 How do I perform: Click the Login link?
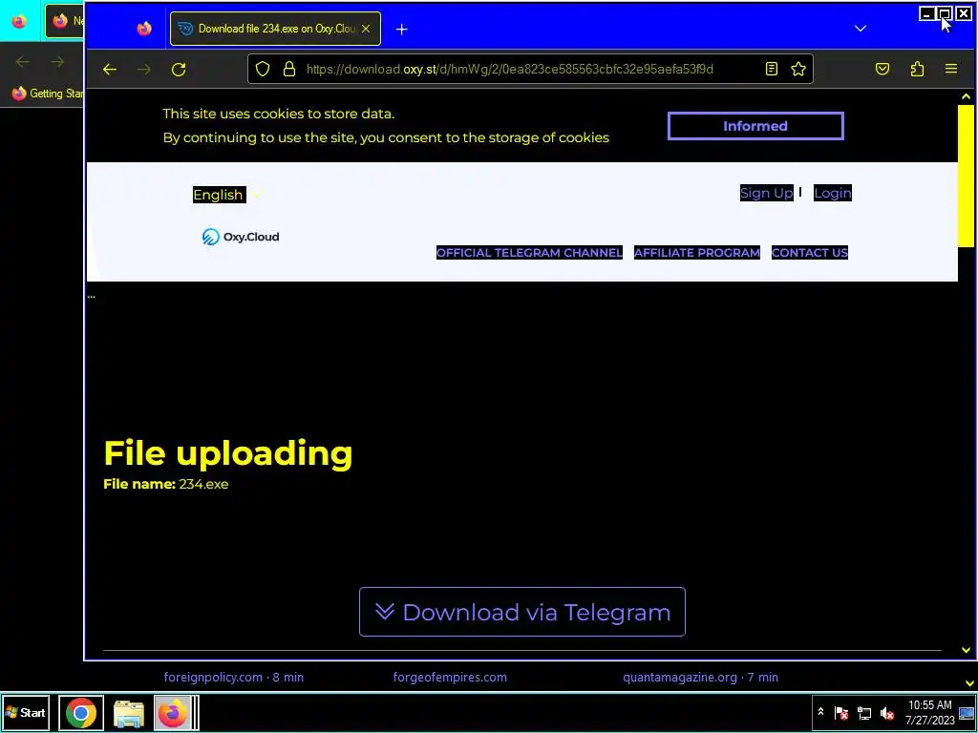[833, 193]
